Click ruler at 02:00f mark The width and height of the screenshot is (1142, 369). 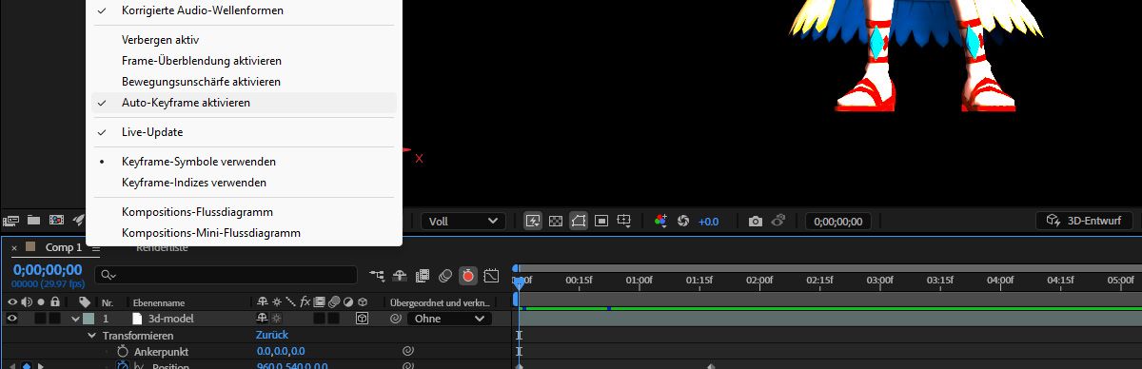pos(759,281)
